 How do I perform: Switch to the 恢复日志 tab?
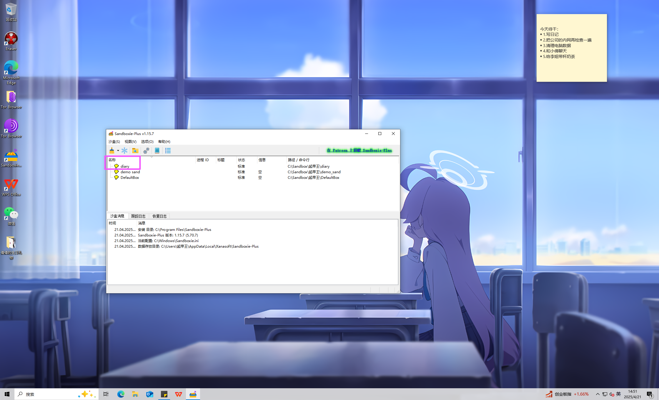(159, 216)
